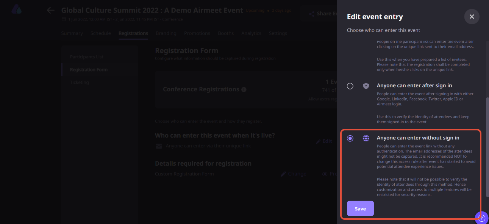Click the globe icon for open entry
This screenshot has width=489, height=224.
(366, 138)
